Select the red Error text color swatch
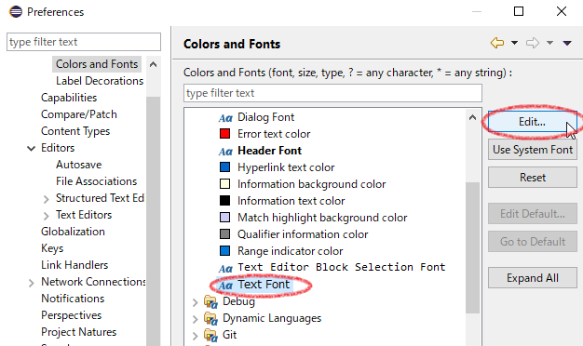Screen dimensions: 583x346 pyautogui.click(x=225, y=134)
